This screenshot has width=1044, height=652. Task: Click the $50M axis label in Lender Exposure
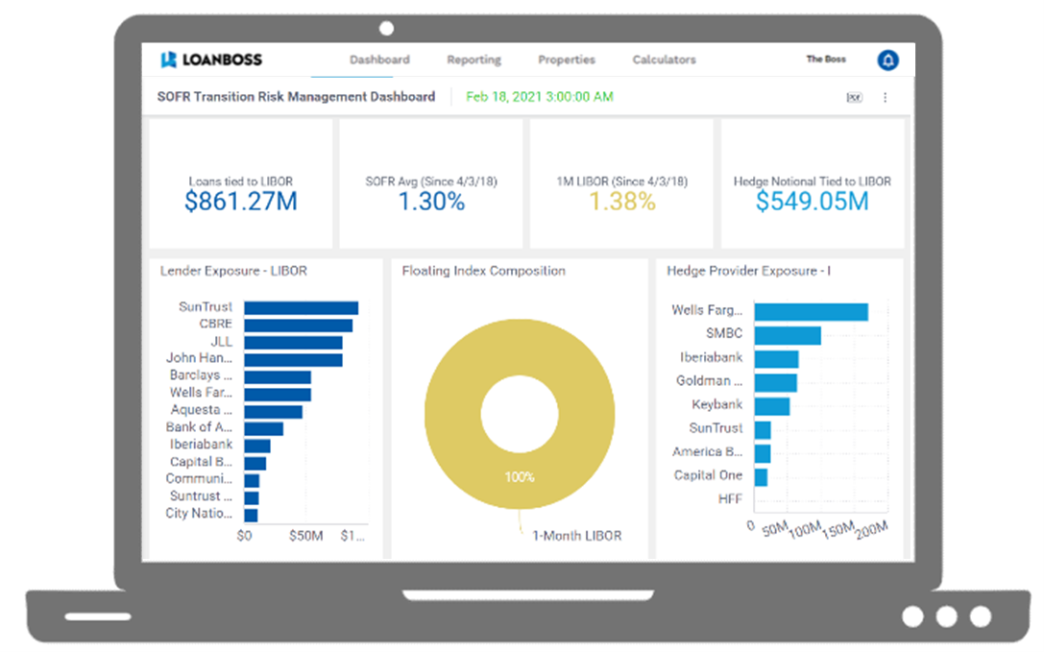306,536
